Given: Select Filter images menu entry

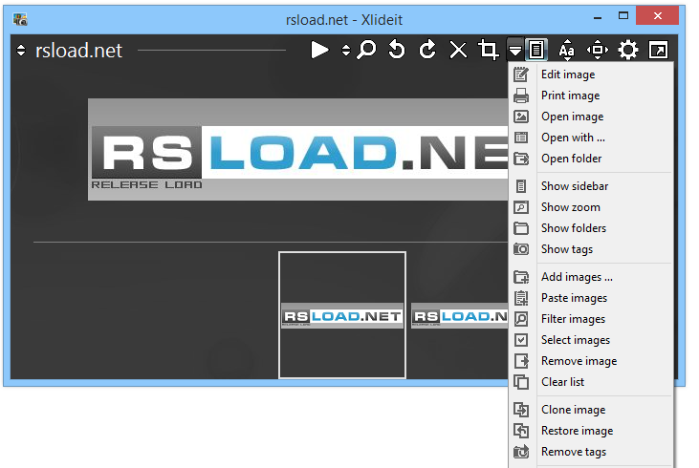Looking at the screenshot, I should click(x=591, y=318).
